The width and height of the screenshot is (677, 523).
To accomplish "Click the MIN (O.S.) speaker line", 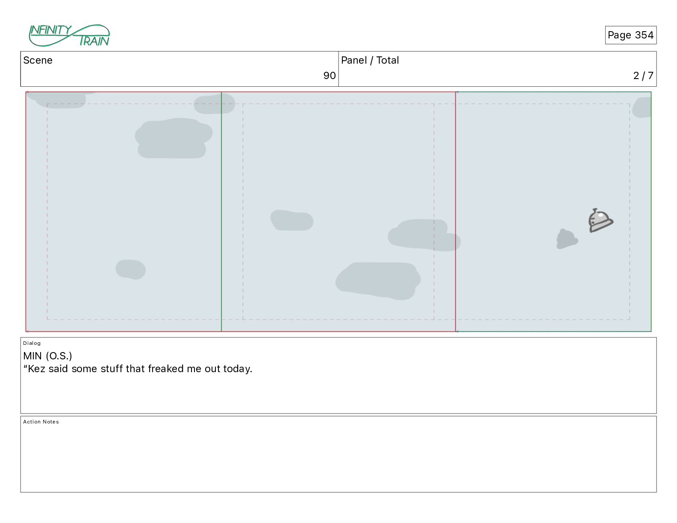I will (47, 356).
